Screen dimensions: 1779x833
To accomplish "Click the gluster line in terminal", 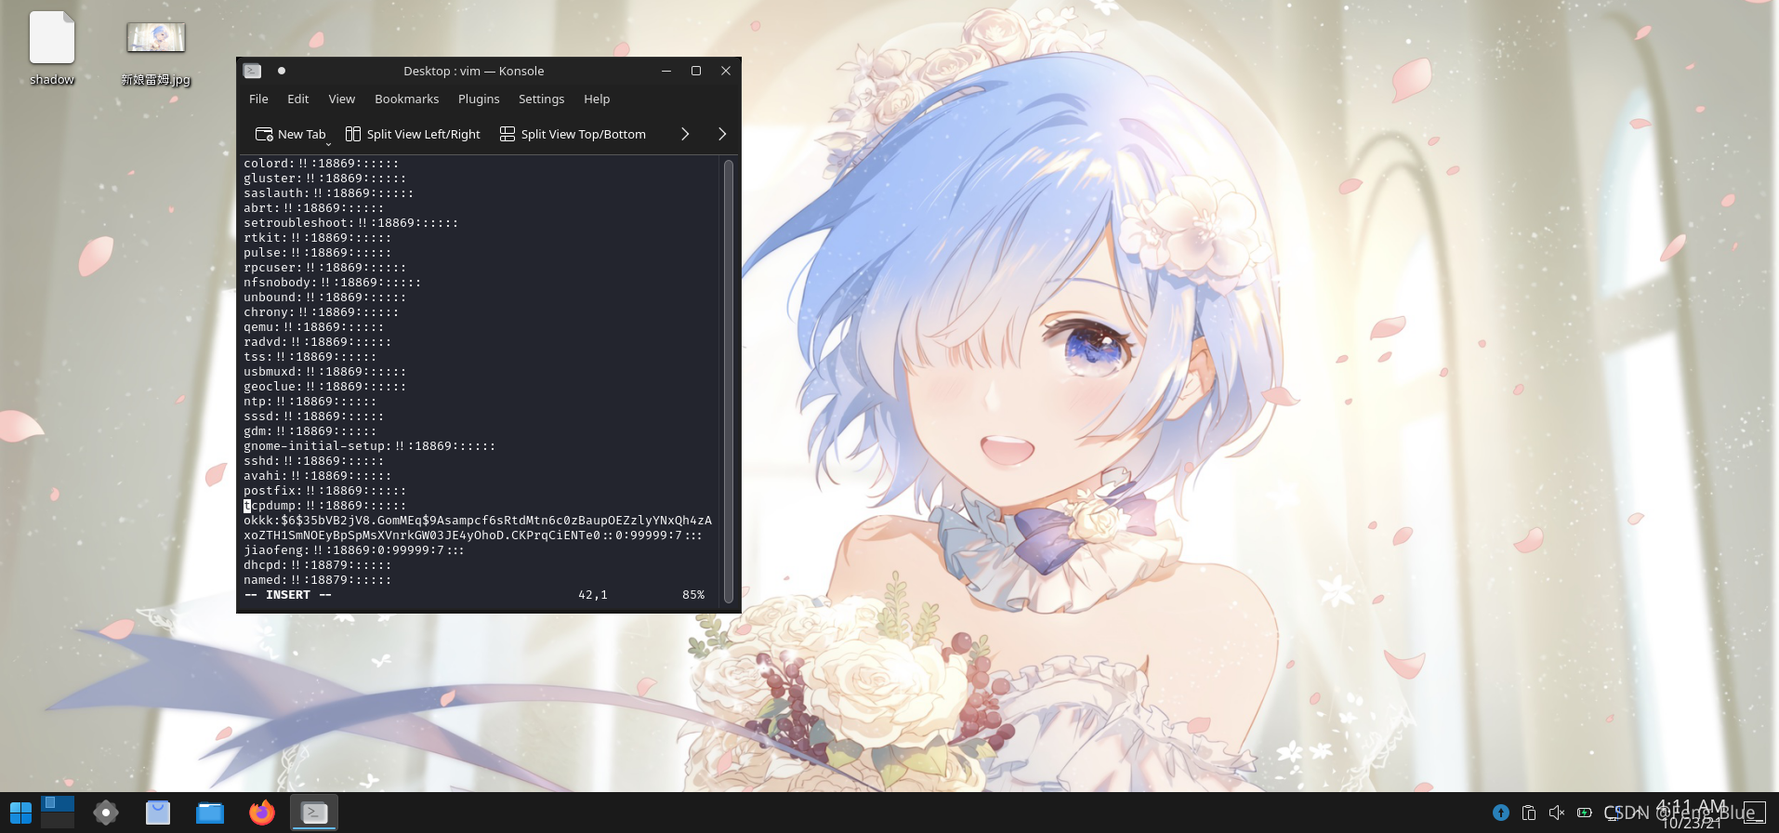I will pos(324,178).
